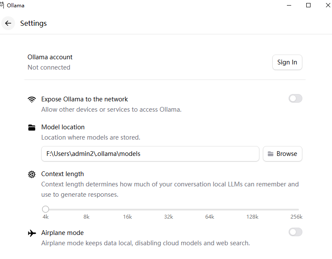Viewport: 332px width, 259px height.
Task: Click the Context length heading
Action: tap(62, 174)
